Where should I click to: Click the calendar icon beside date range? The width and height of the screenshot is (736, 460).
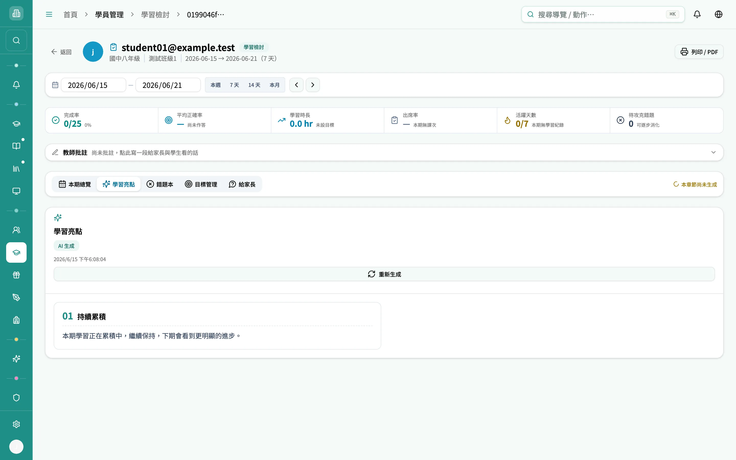point(55,85)
